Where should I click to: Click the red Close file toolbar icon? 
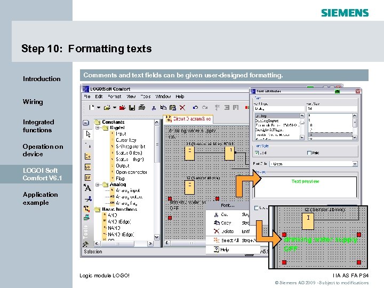tap(123, 108)
